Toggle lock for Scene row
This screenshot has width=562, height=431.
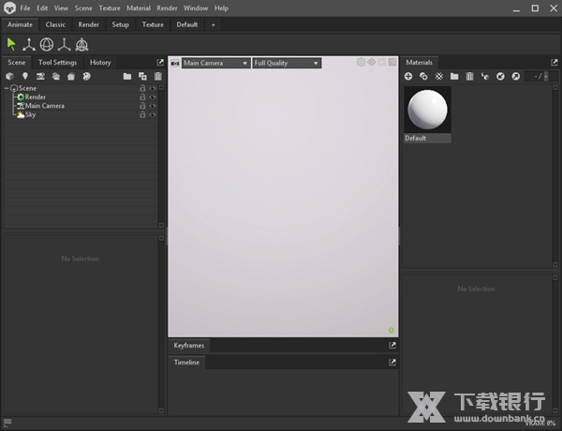(142, 88)
